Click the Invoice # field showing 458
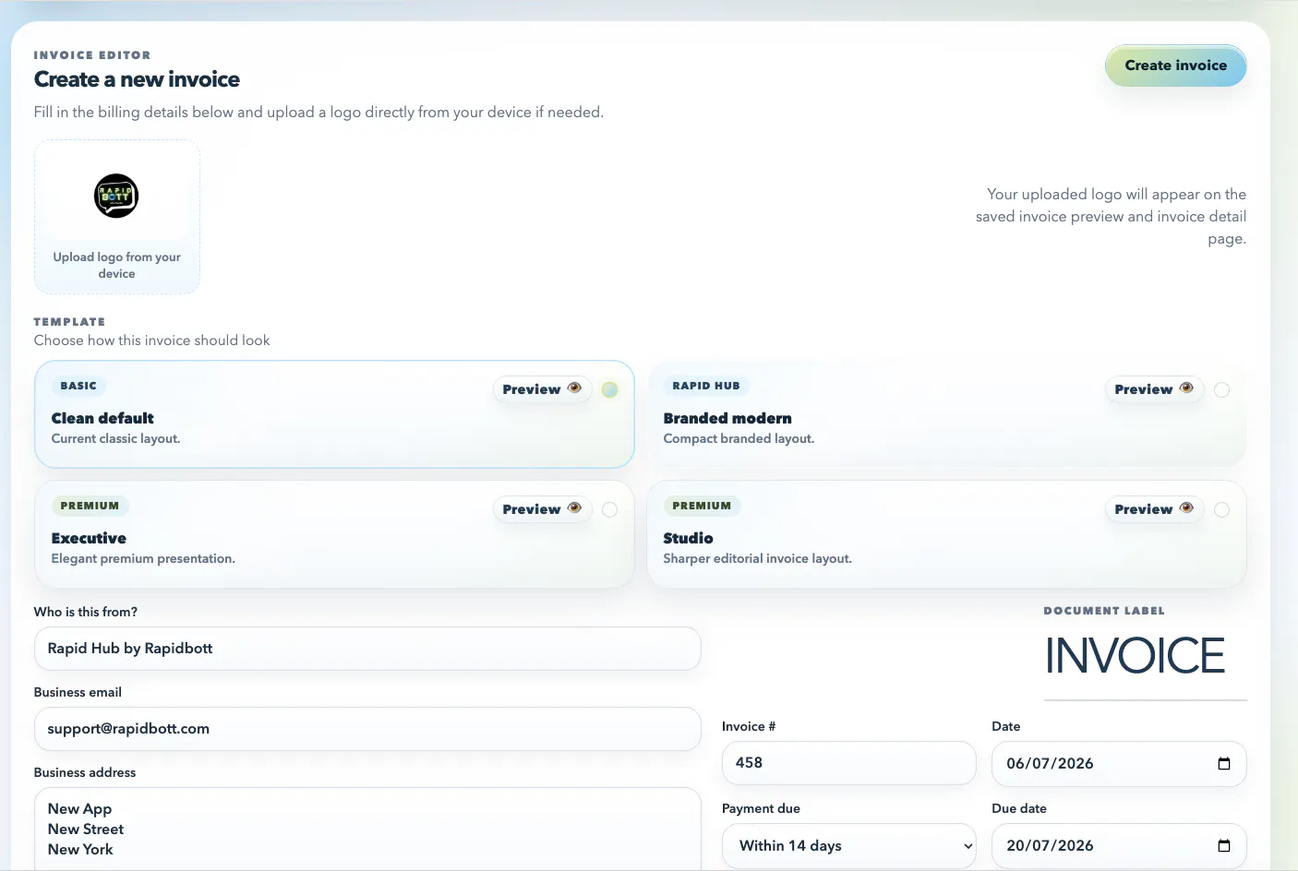 [x=848, y=763]
